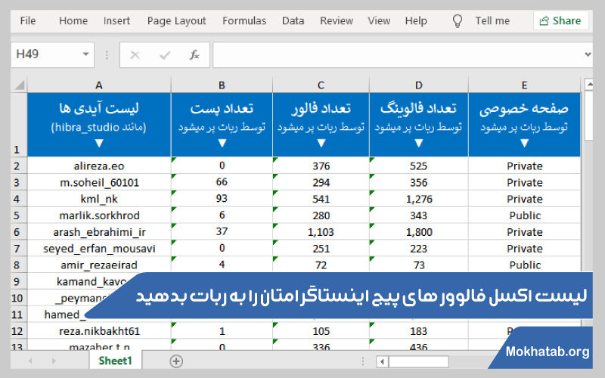
Task: Open the View tab
Action: [x=379, y=20]
